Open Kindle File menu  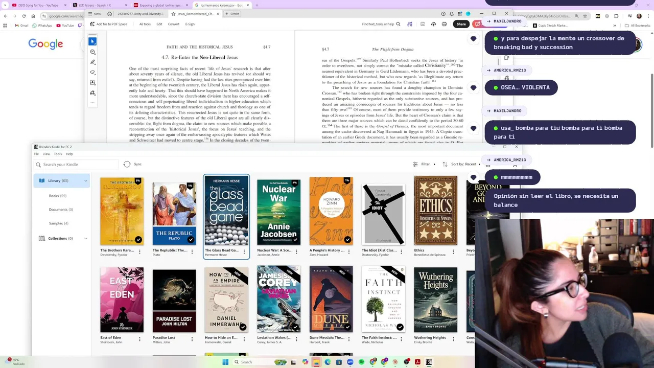pyautogui.click(x=36, y=154)
